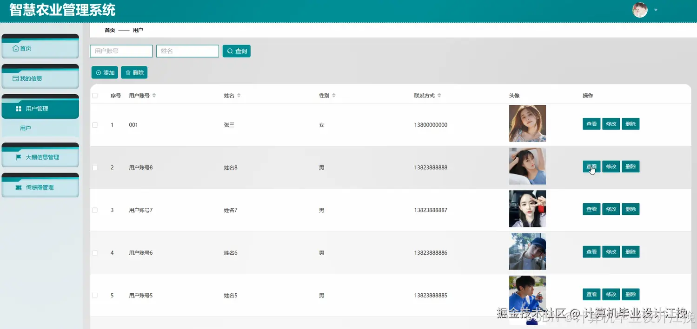Click 查看 for user 张三
The height and width of the screenshot is (329, 697).
591,124
